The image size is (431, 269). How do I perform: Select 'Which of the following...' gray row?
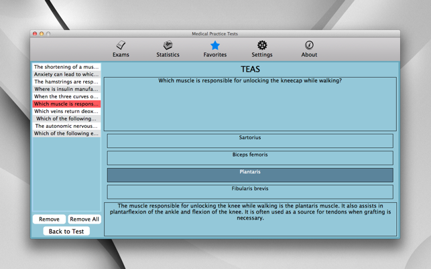pos(66,119)
